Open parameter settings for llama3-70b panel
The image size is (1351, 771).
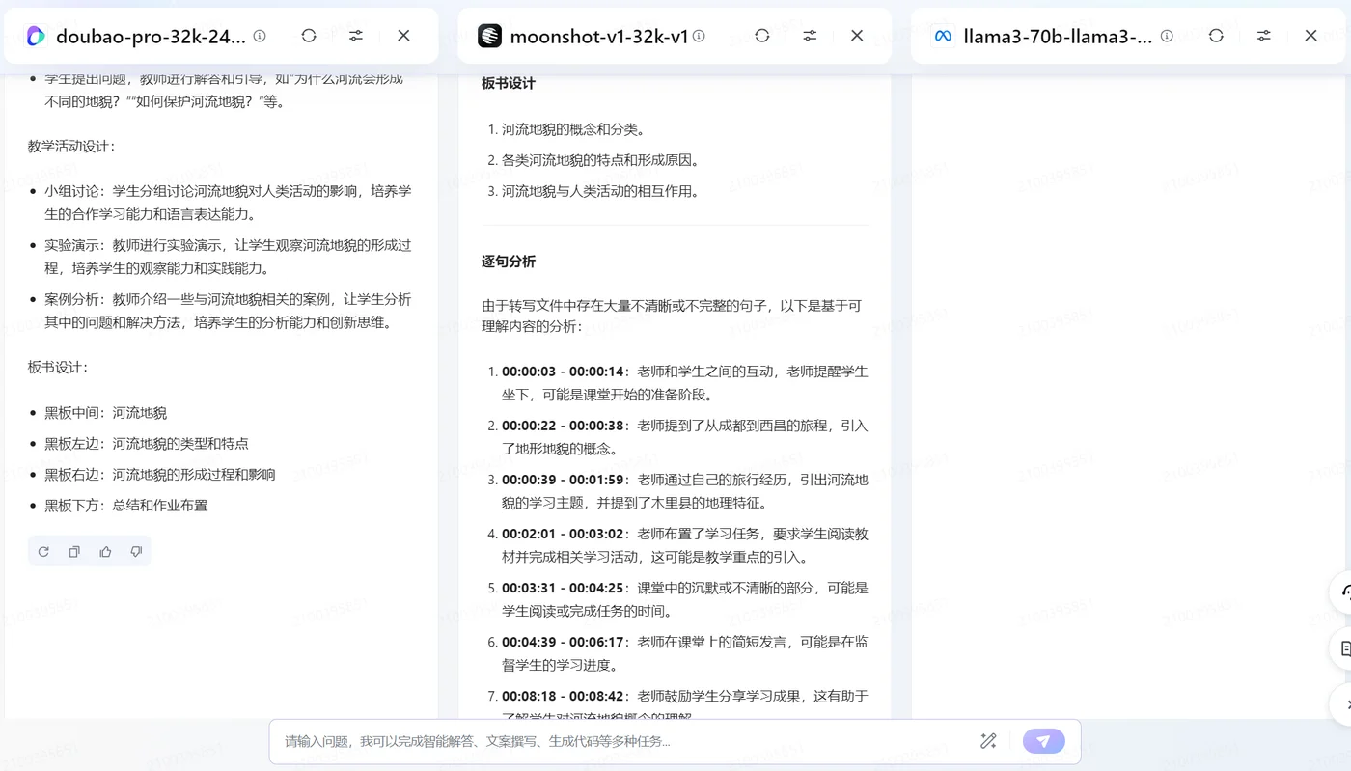pyautogui.click(x=1263, y=36)
